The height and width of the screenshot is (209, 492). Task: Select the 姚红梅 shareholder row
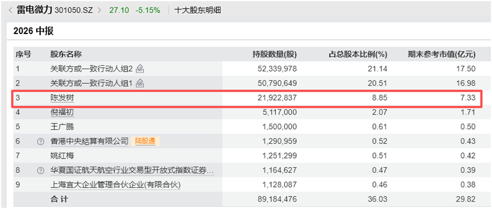(x=247, y=156)
